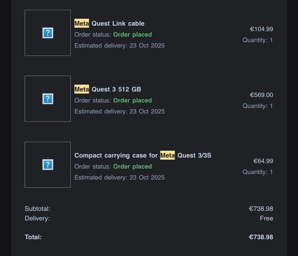Open the Meta Quest 3 512 GB title
The width and height of the screenshot is (298, 256).
click(x=108, y=89)
